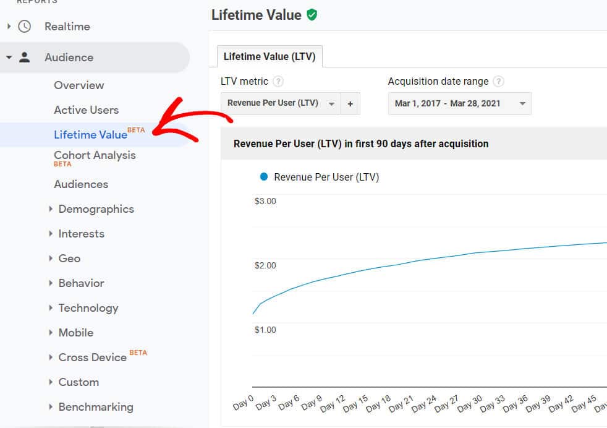Viewport: 607px width, 428px height.
Task: Expand the Benchmarking submenu
Action: (x=51, y=407)
